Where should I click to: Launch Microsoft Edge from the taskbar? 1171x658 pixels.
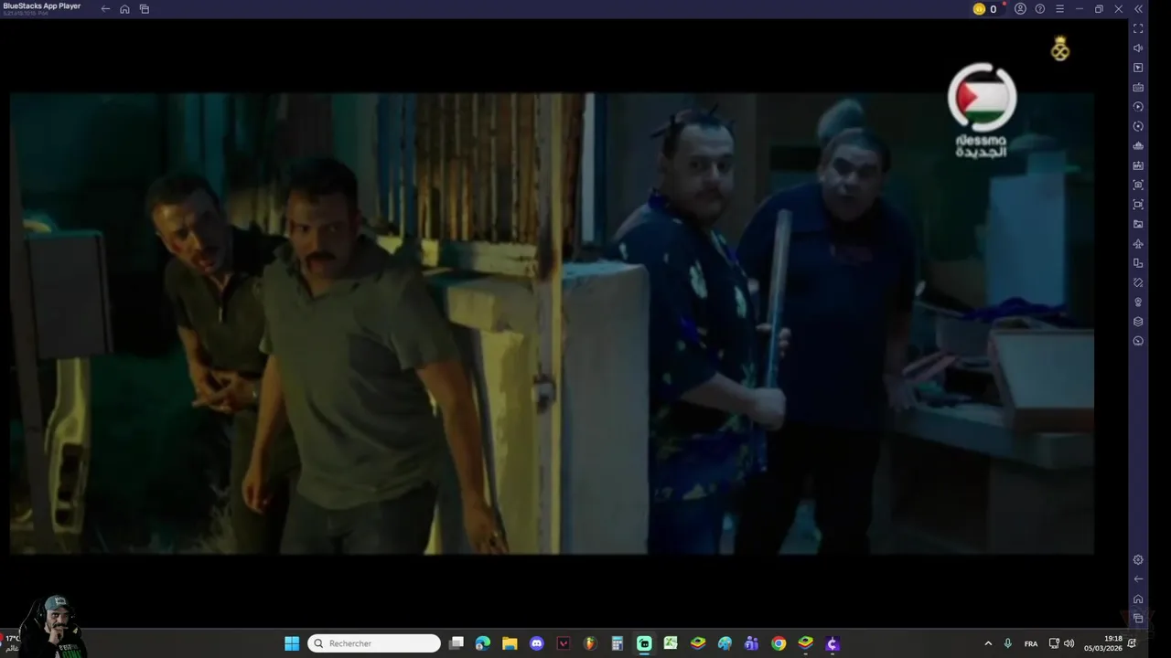pos(483,643)
